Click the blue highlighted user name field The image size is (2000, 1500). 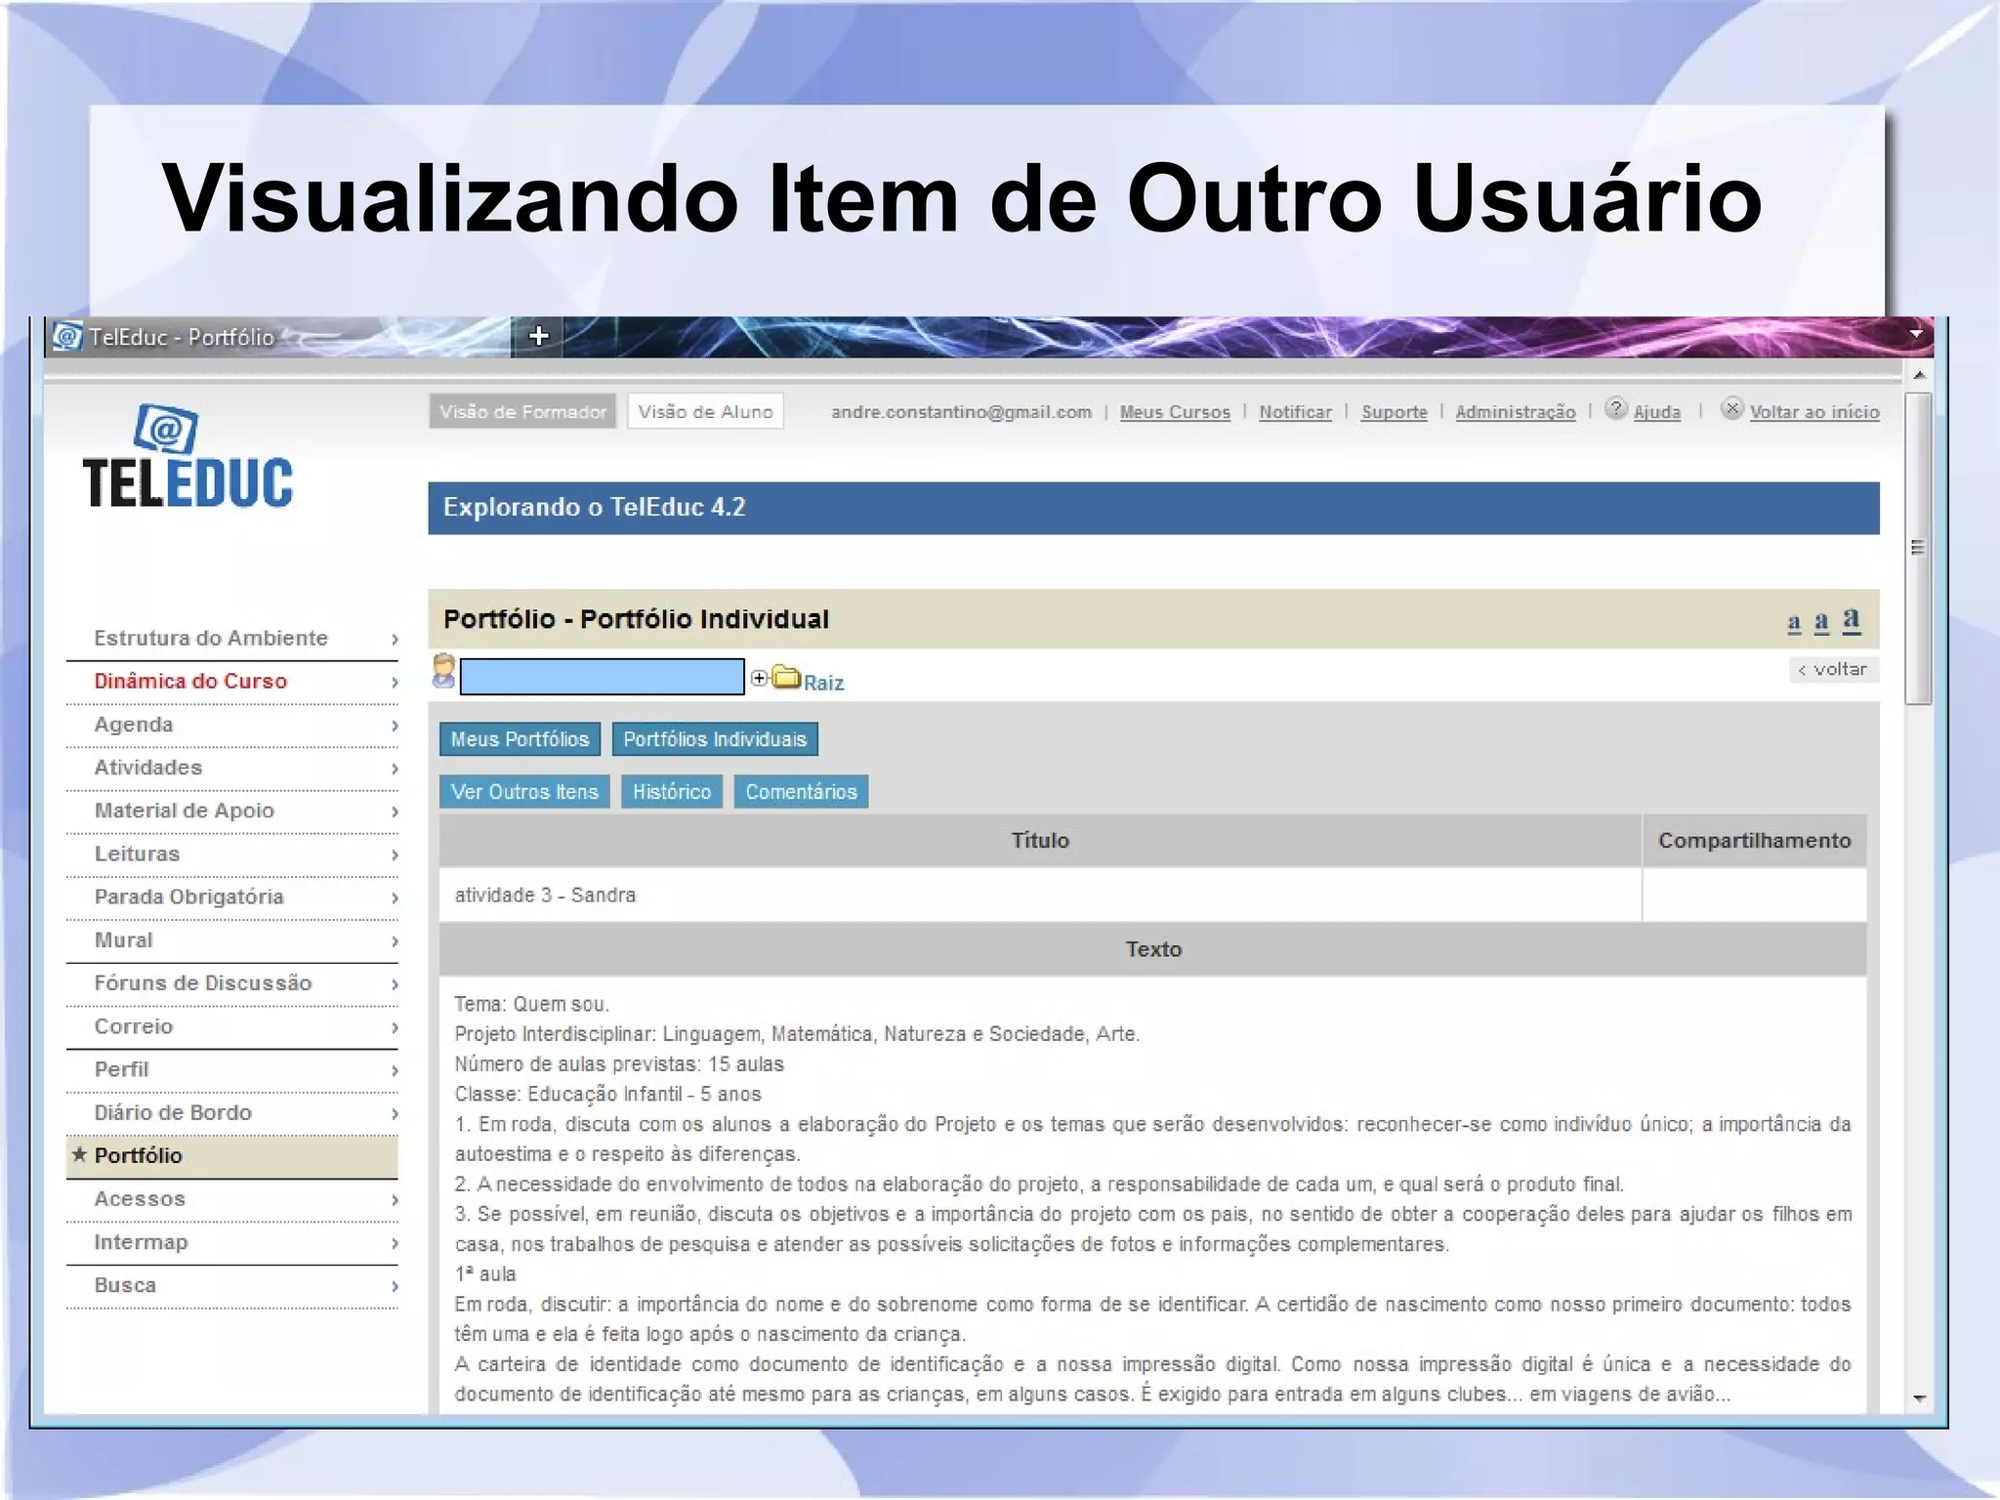tap(602, 677)
